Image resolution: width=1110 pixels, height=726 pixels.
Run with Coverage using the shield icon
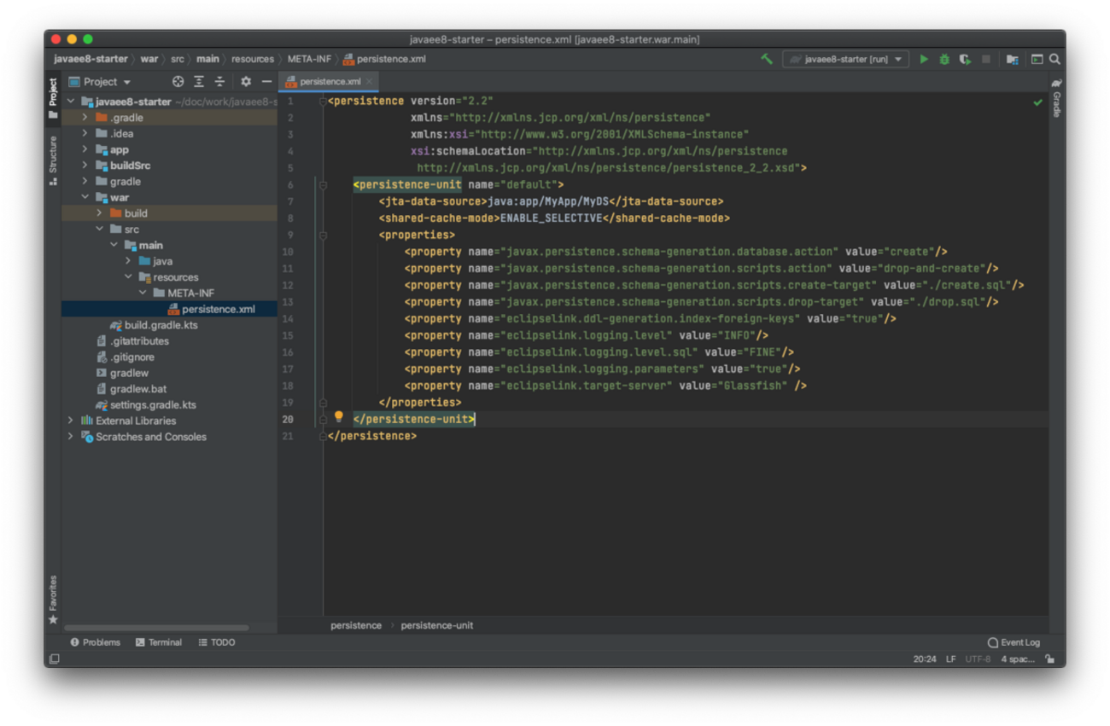pos(965,59)
